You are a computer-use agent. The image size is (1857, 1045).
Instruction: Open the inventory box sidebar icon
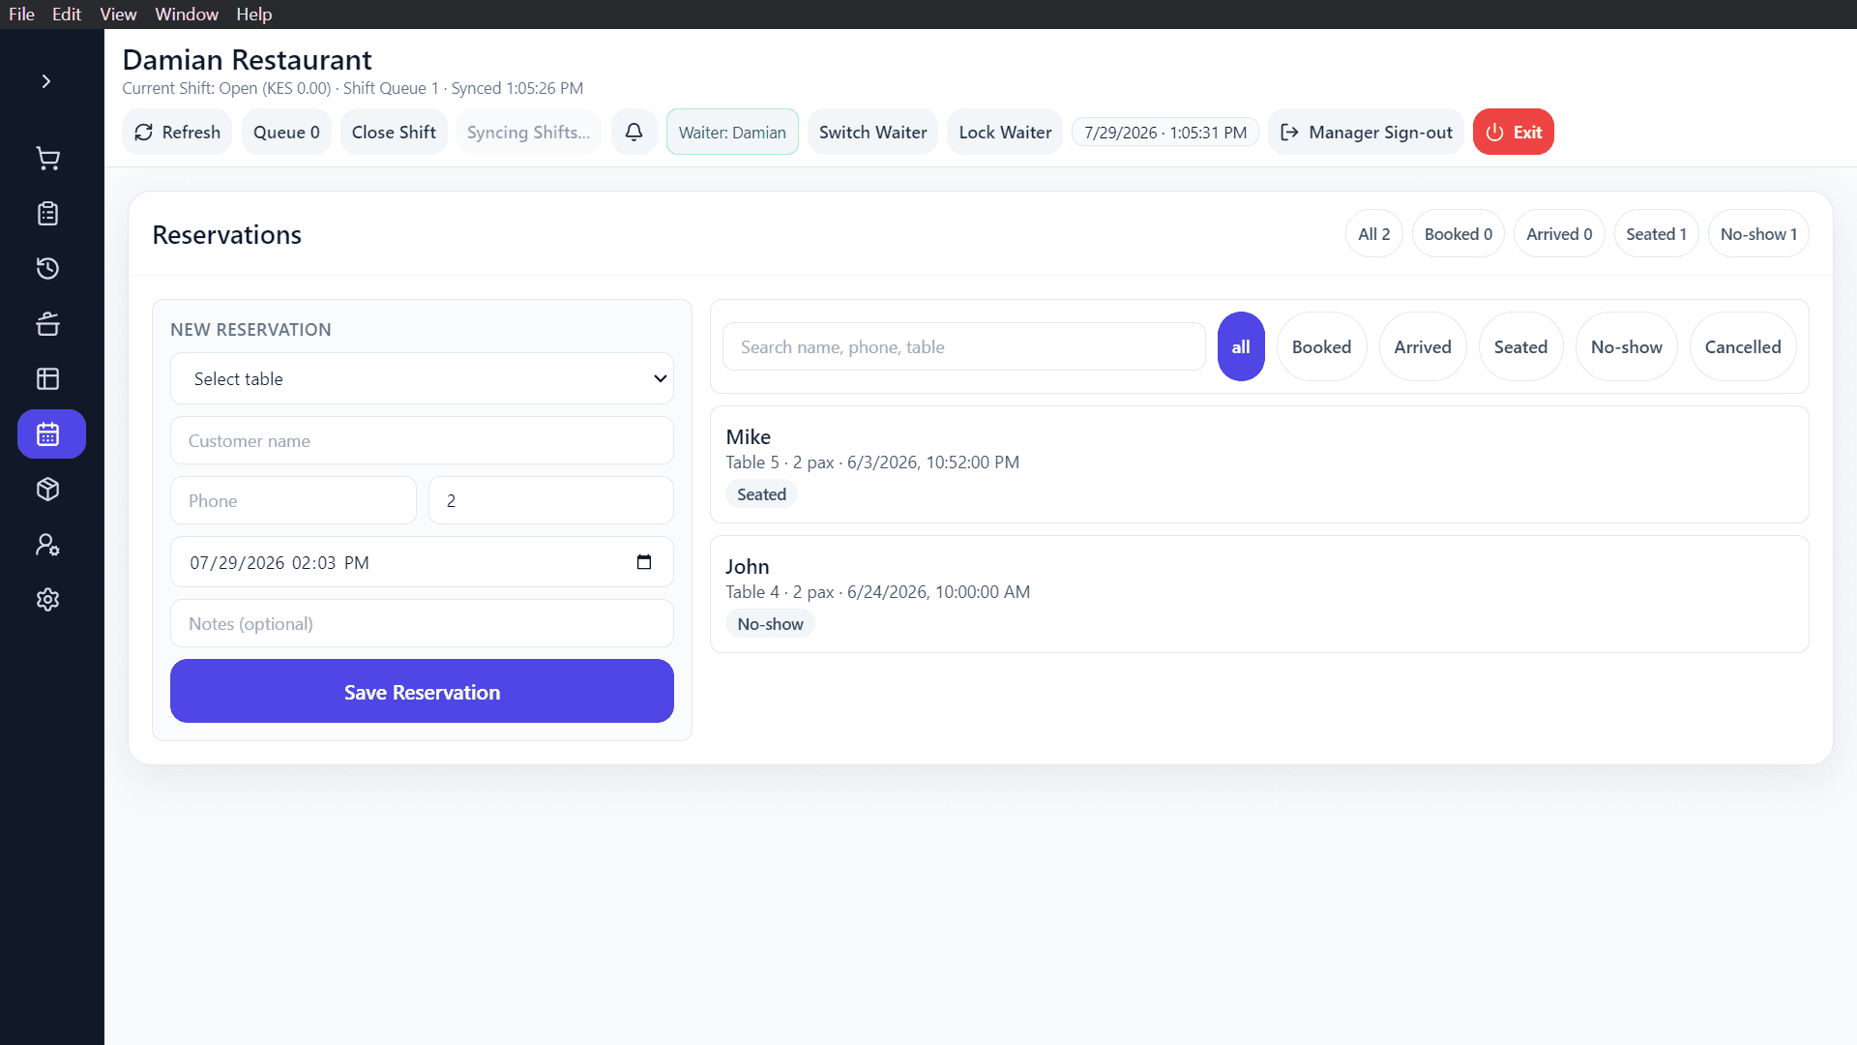coord(47,490)
